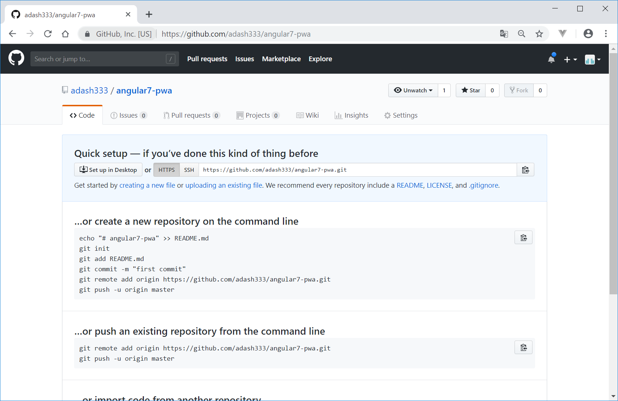Image resolution: width=618 pixels, height=401 pixels.
Task: Click the browser home icon
Action: pyautogui.click(x=65, y=34)
